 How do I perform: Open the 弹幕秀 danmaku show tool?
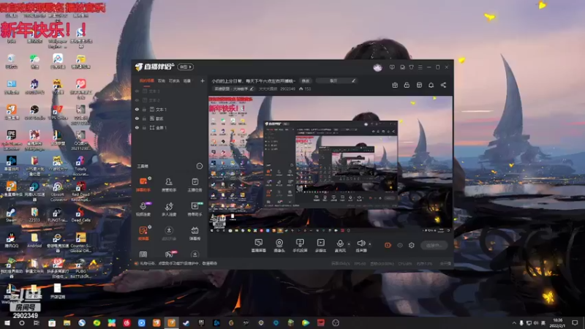coord(195,233)
